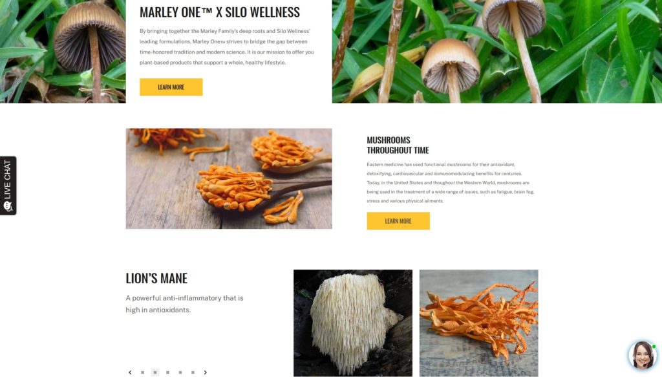Select the highlighted second carousel slide dot
This screenshot has height=377, width=662.
155,372
